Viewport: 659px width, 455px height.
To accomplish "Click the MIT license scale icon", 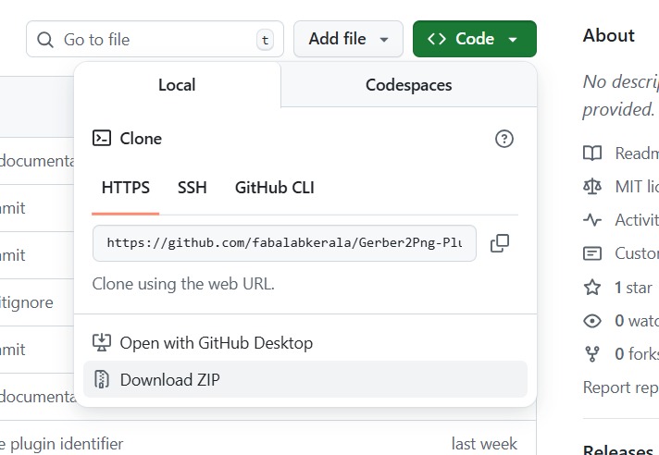I will pos(592,187).
